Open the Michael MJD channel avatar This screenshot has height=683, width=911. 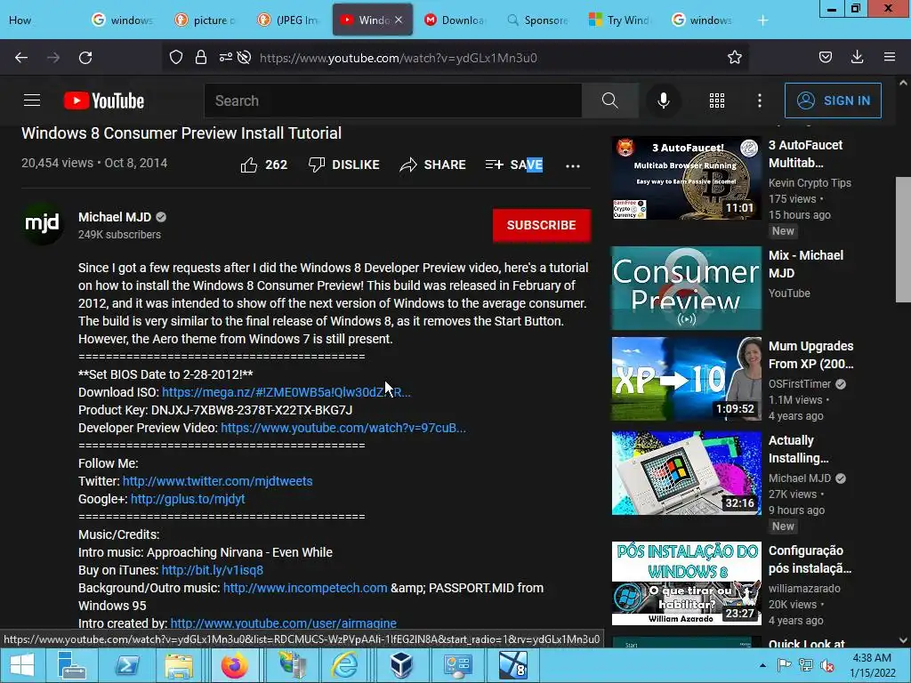click(x=43, y=223)
